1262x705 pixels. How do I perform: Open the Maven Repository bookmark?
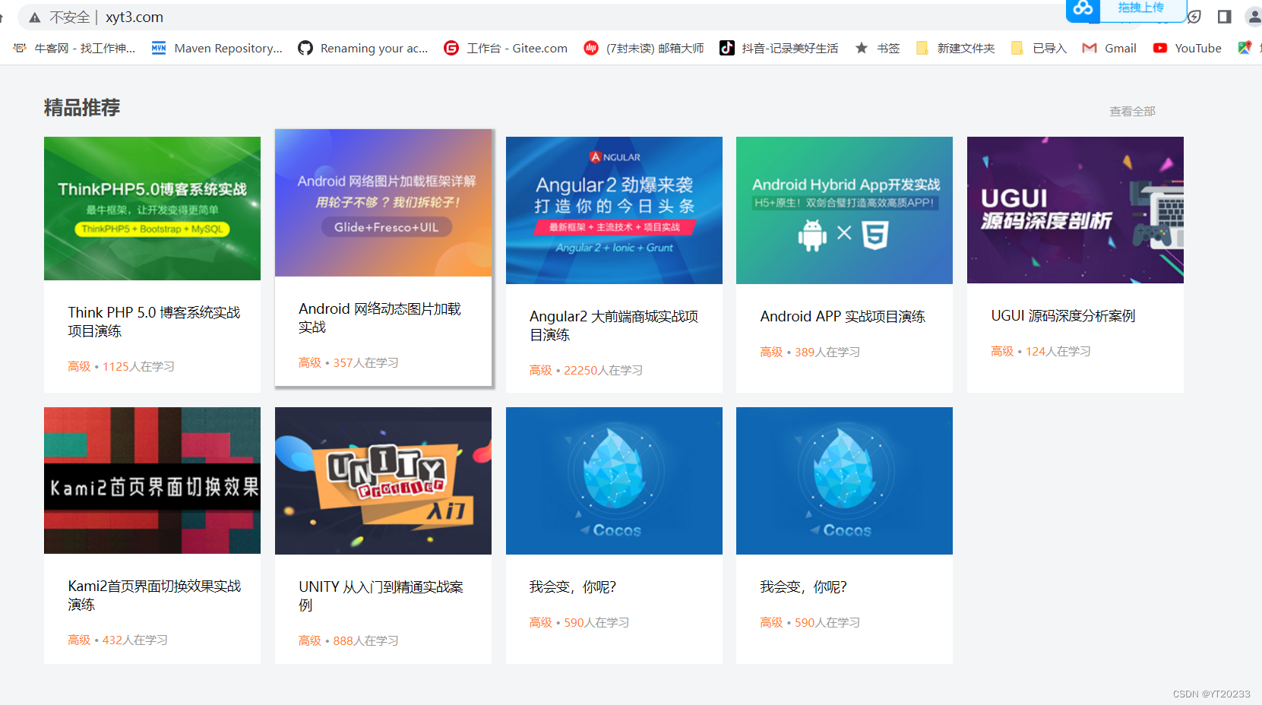(217, 48)
